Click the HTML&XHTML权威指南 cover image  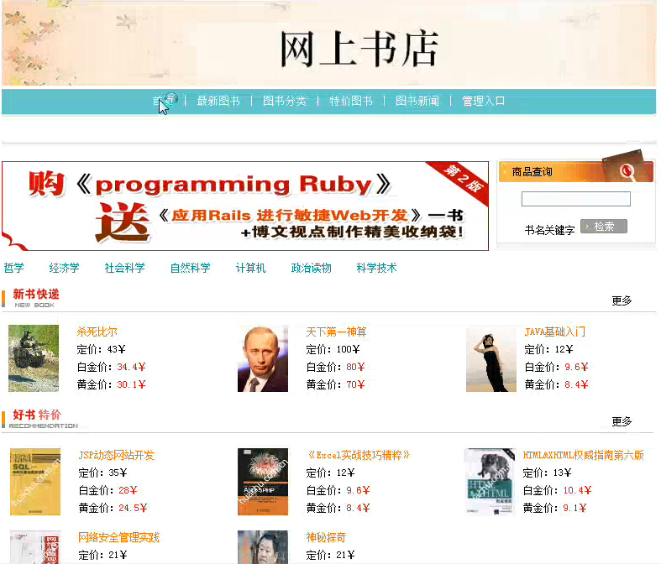[490, 482]
